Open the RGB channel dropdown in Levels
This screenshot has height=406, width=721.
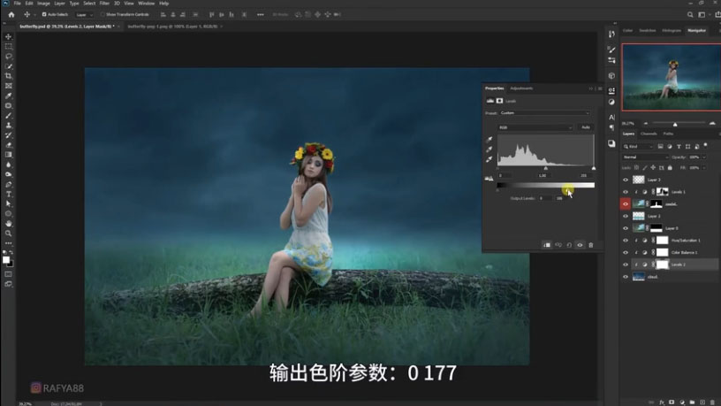pos(535,127)
